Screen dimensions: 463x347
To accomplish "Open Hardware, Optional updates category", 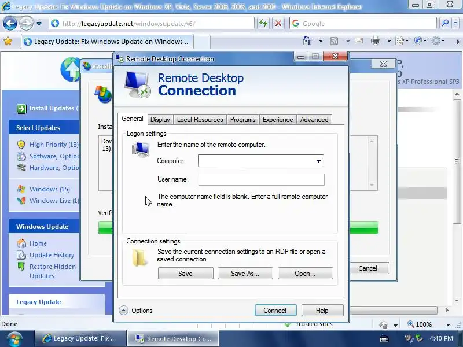I will point(54,168).
